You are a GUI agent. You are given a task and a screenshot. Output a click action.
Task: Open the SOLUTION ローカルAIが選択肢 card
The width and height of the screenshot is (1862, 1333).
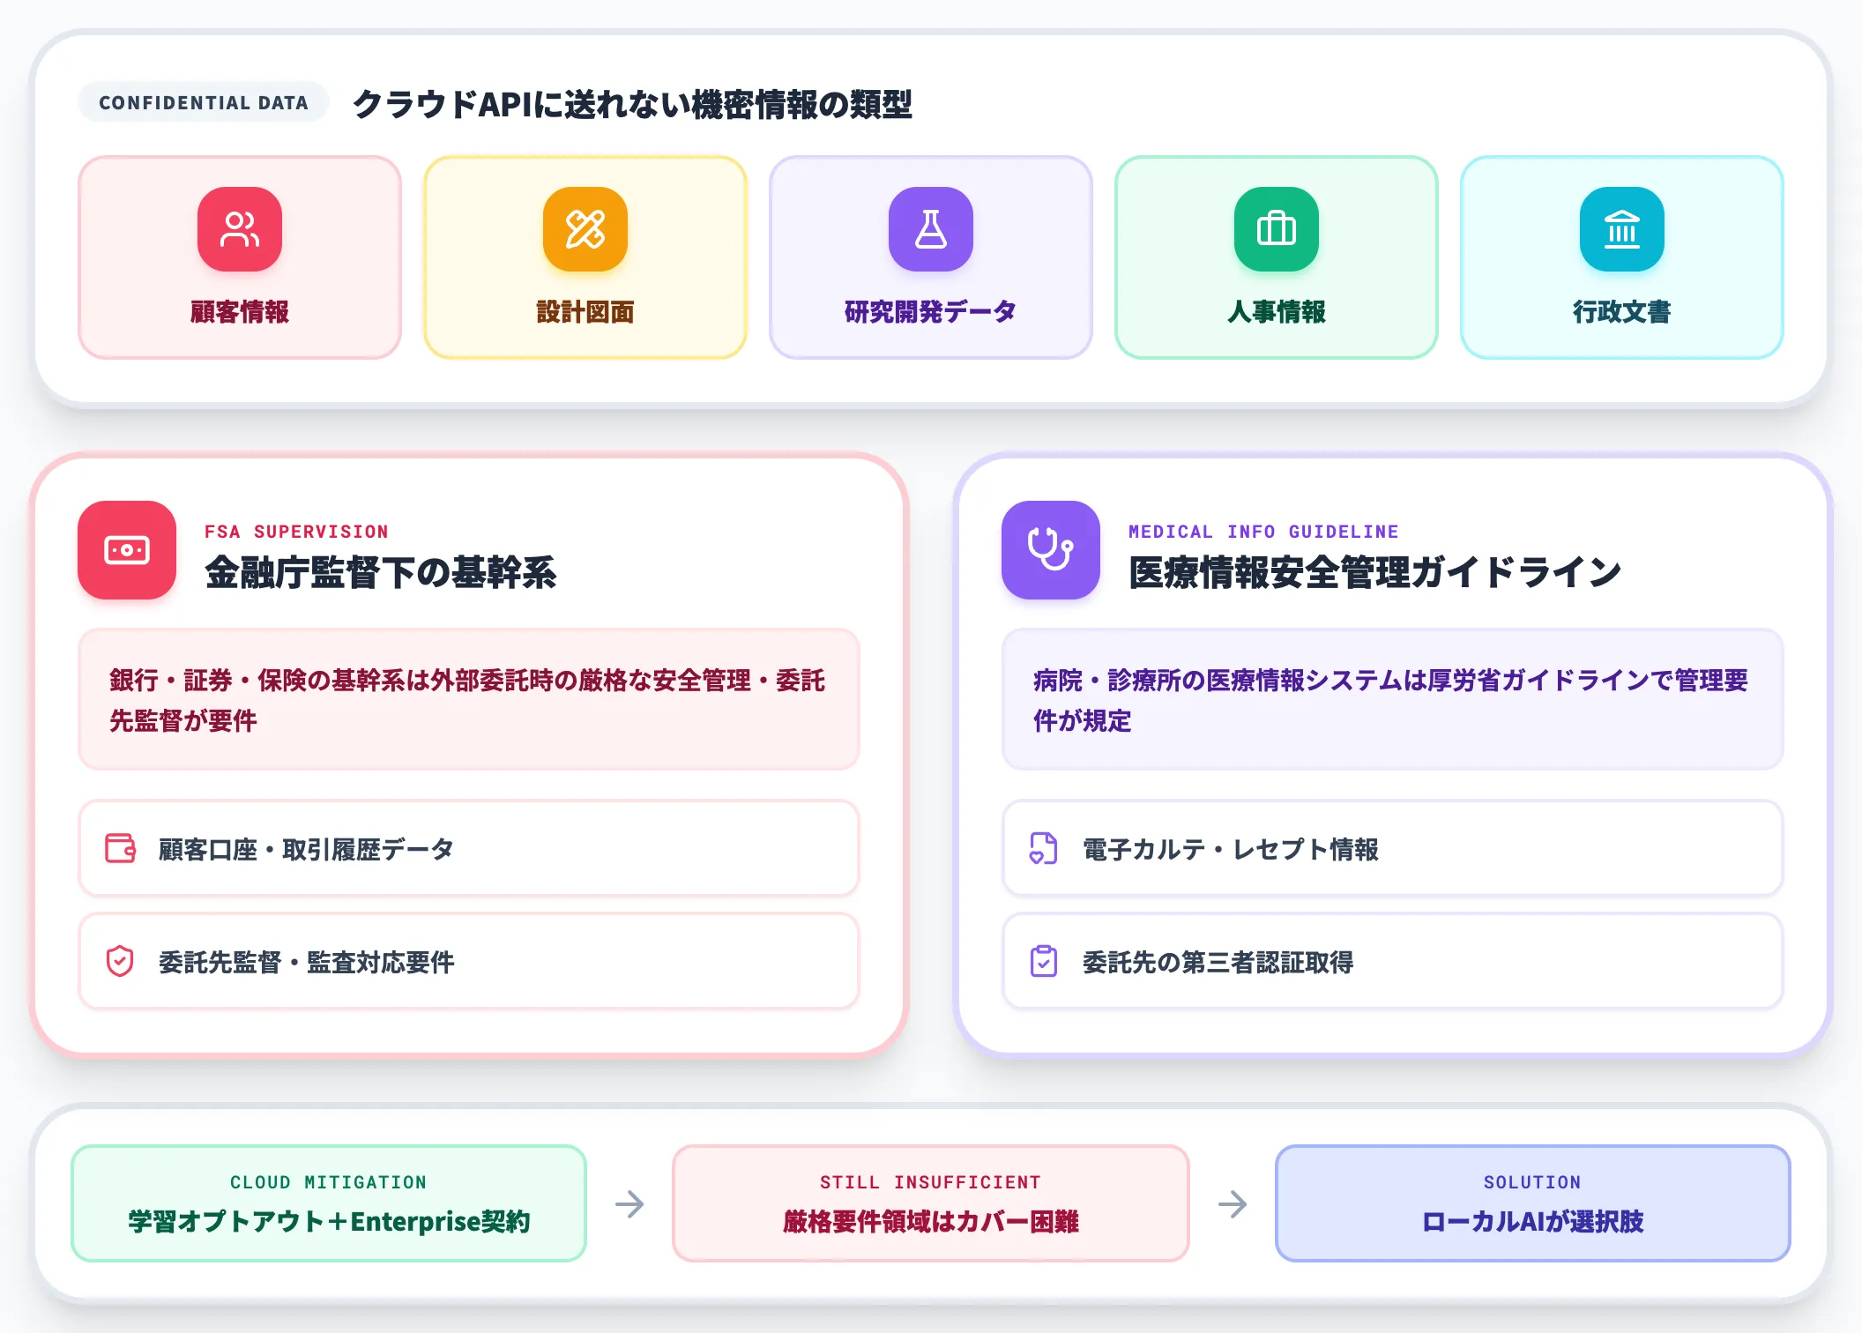(1533, 1203)
